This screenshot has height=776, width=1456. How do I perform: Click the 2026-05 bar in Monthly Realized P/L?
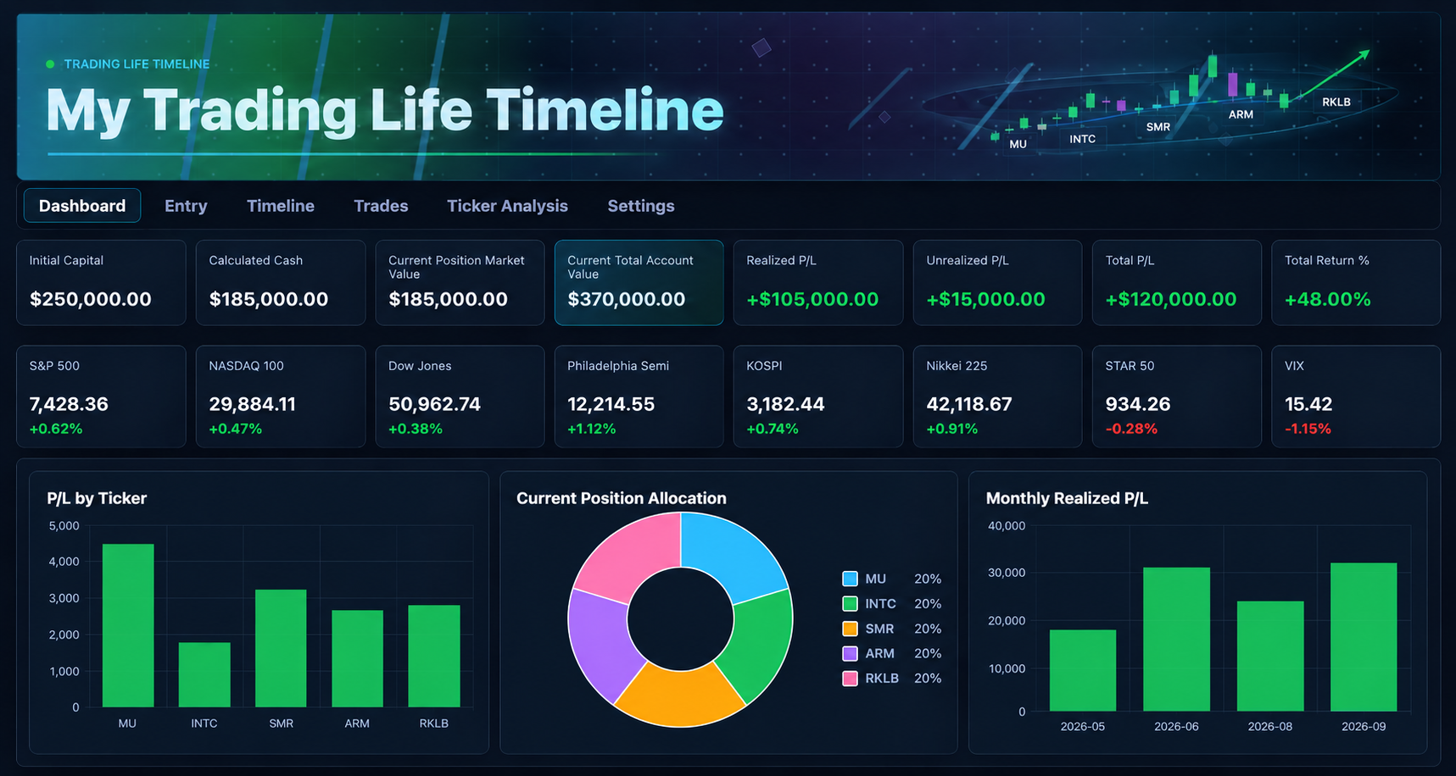click(1083, 670)
